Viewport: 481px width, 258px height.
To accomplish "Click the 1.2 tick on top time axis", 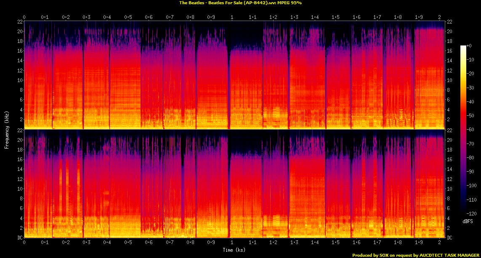I will pos(273,17).
